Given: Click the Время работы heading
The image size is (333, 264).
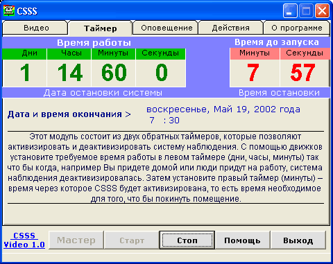Looking at the screenshot, I should click(94, 43).
